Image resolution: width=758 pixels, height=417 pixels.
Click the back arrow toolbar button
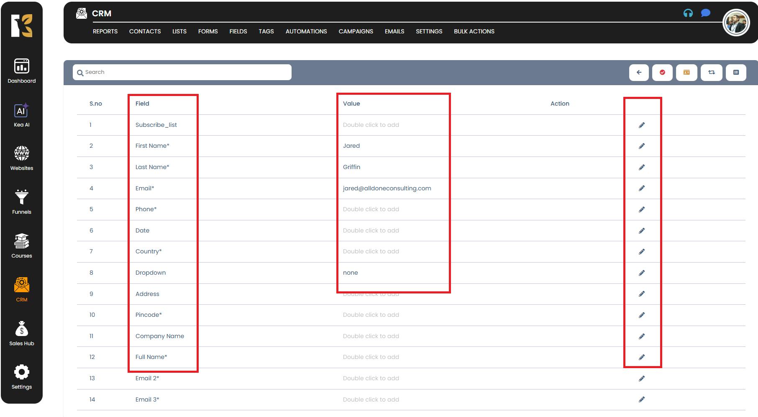(639, 72)
